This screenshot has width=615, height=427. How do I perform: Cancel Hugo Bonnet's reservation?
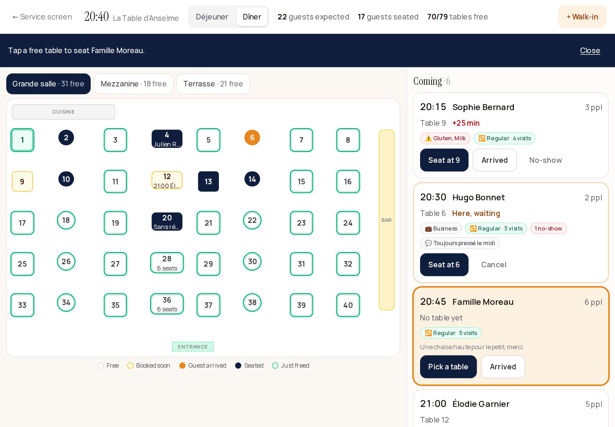[x=493, y=265]
